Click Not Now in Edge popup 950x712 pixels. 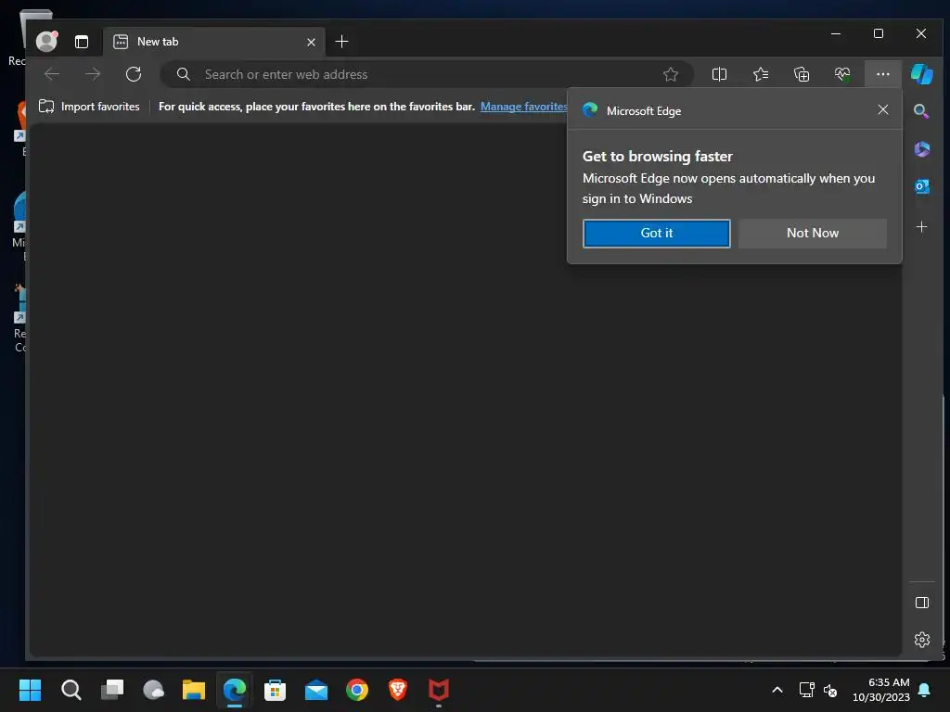(812, 233)
